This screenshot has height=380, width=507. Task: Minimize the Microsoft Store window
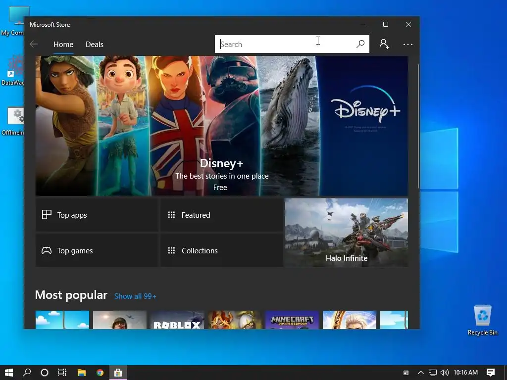(x=363, y=24)
